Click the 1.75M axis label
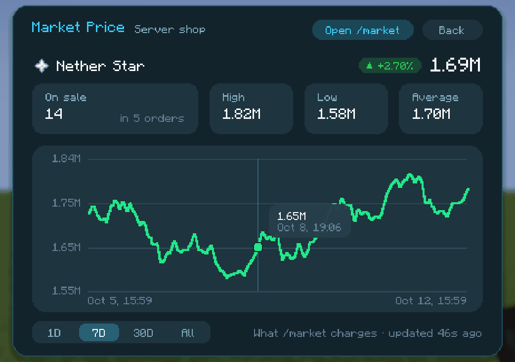The height and width of the screenshot is (362, 515). coord(66,203)
